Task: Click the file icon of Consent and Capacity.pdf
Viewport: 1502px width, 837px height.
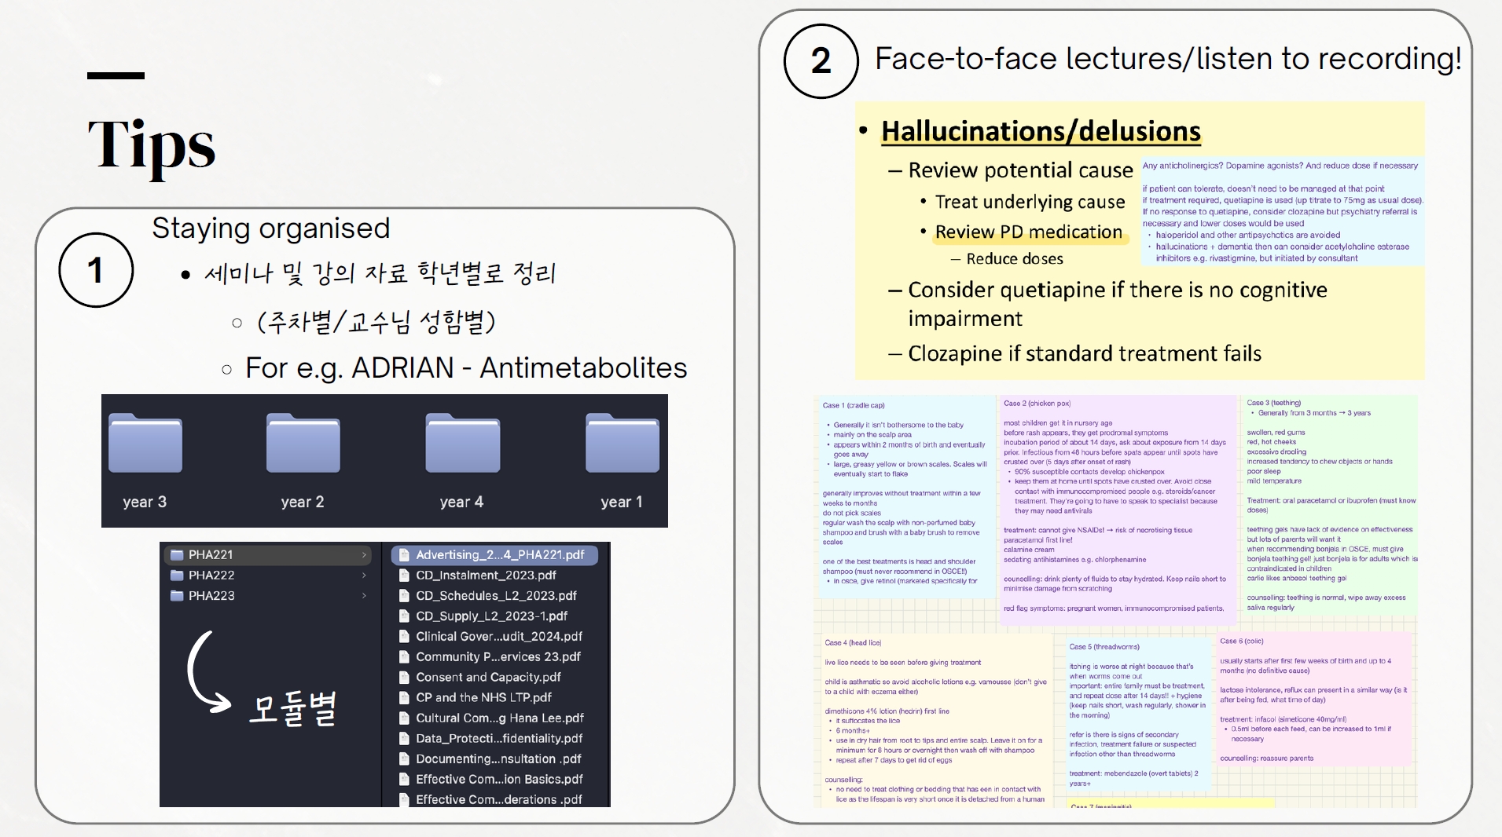Action: click(x=404, y=677)
